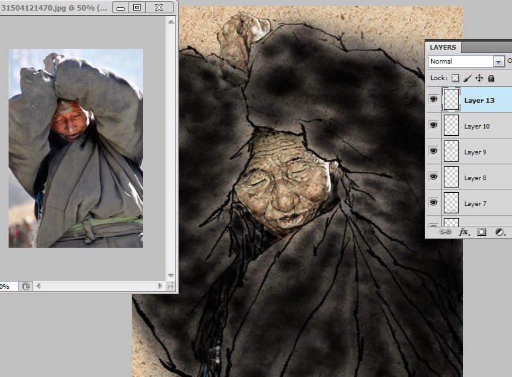Click the resize grip of reference window
Screen dimensions: 512x377
170,286
